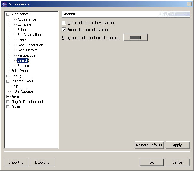Click the Eclipse icon in title bar

(x=4, y=4)
